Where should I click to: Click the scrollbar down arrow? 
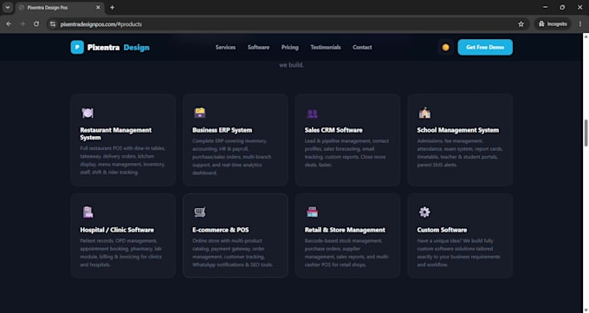click(x=586, y=310)
